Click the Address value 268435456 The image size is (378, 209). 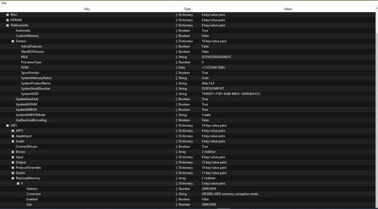209,189
